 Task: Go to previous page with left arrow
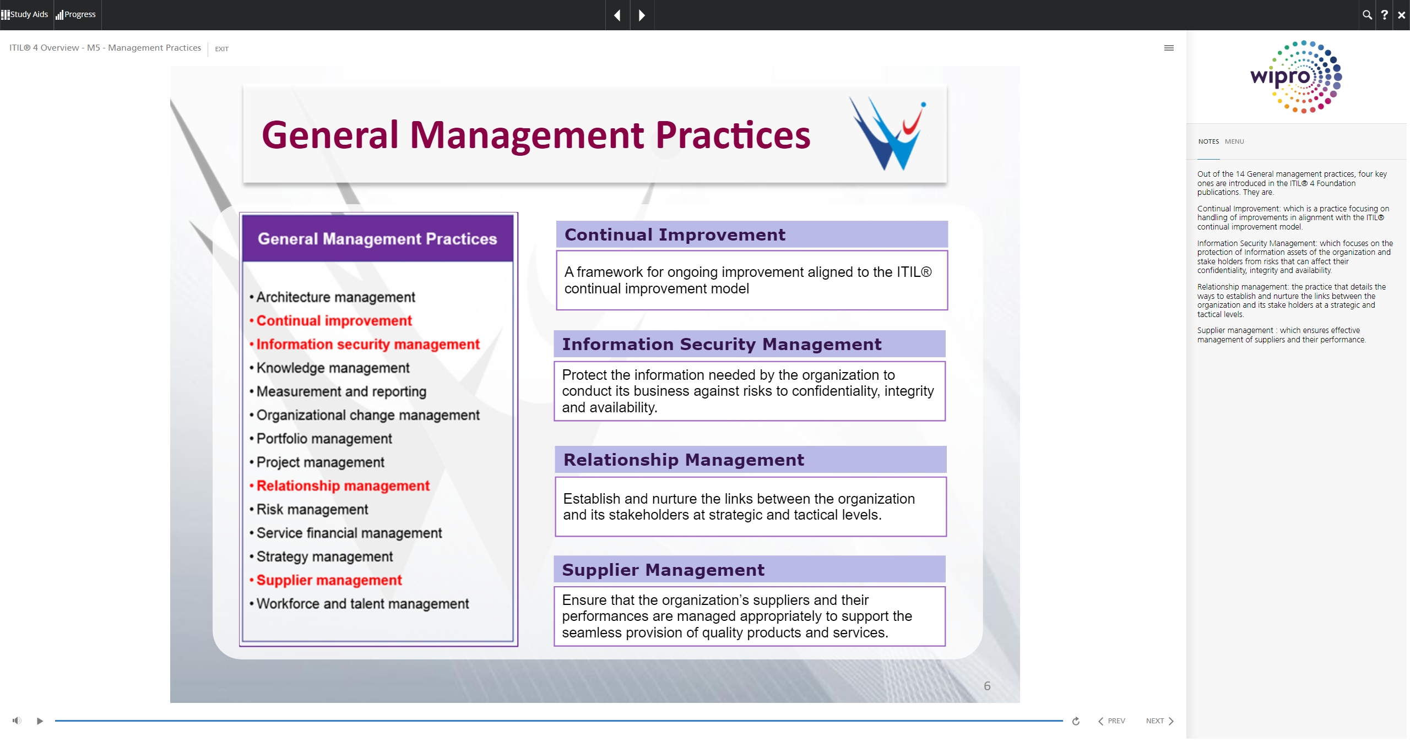[617, 15]
